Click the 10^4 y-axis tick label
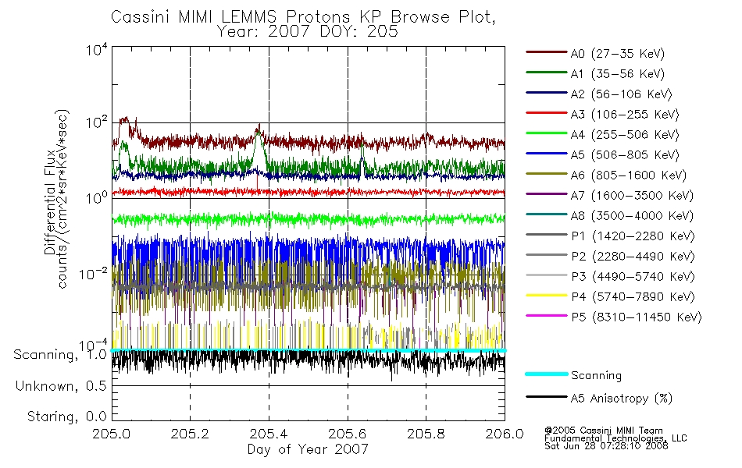The image size is (742, 468). pos(97,49)
